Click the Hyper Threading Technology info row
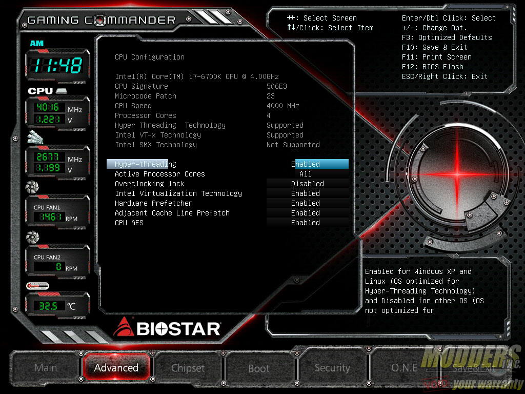 (209, 125)
